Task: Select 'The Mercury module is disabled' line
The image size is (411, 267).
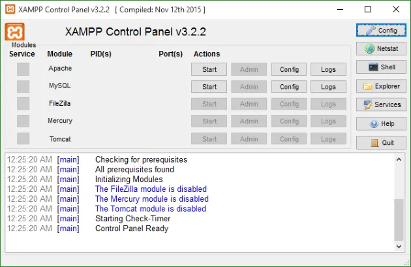Action: pos(152,199)
